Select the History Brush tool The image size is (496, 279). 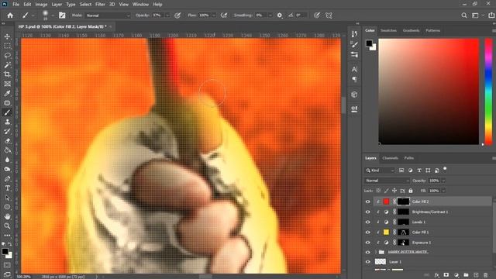[x=7, y=131]
